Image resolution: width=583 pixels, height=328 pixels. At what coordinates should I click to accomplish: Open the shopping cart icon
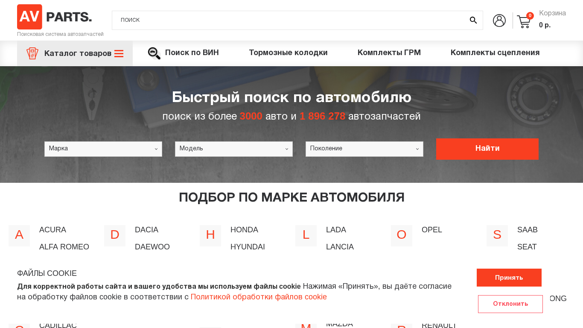click(524, 21)
